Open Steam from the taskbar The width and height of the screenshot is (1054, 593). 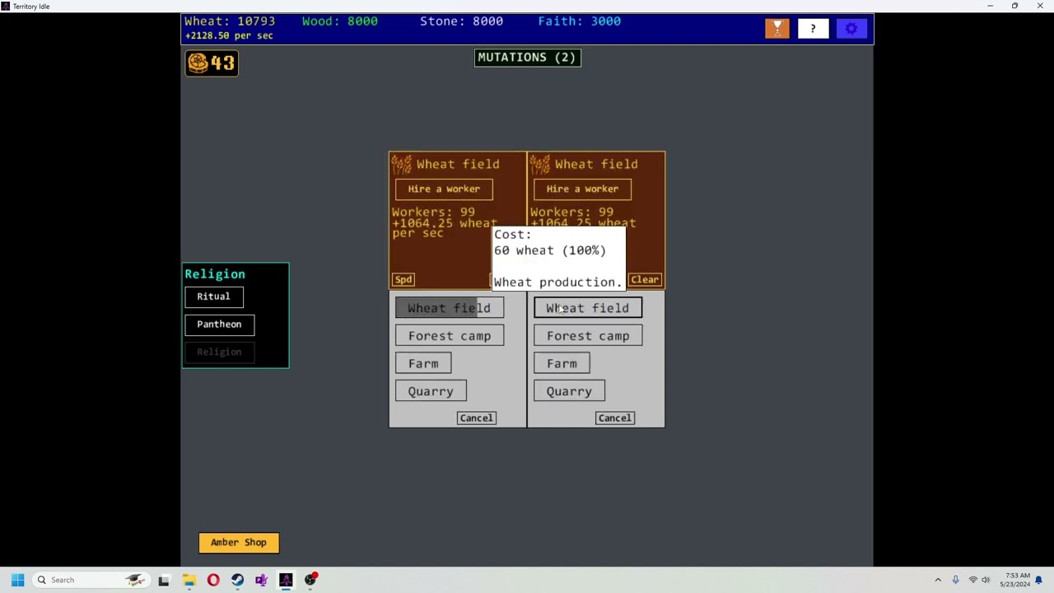(x=237, y=580)
